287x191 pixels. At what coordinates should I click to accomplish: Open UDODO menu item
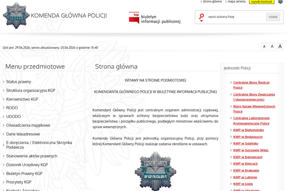[x=13, y=116]
